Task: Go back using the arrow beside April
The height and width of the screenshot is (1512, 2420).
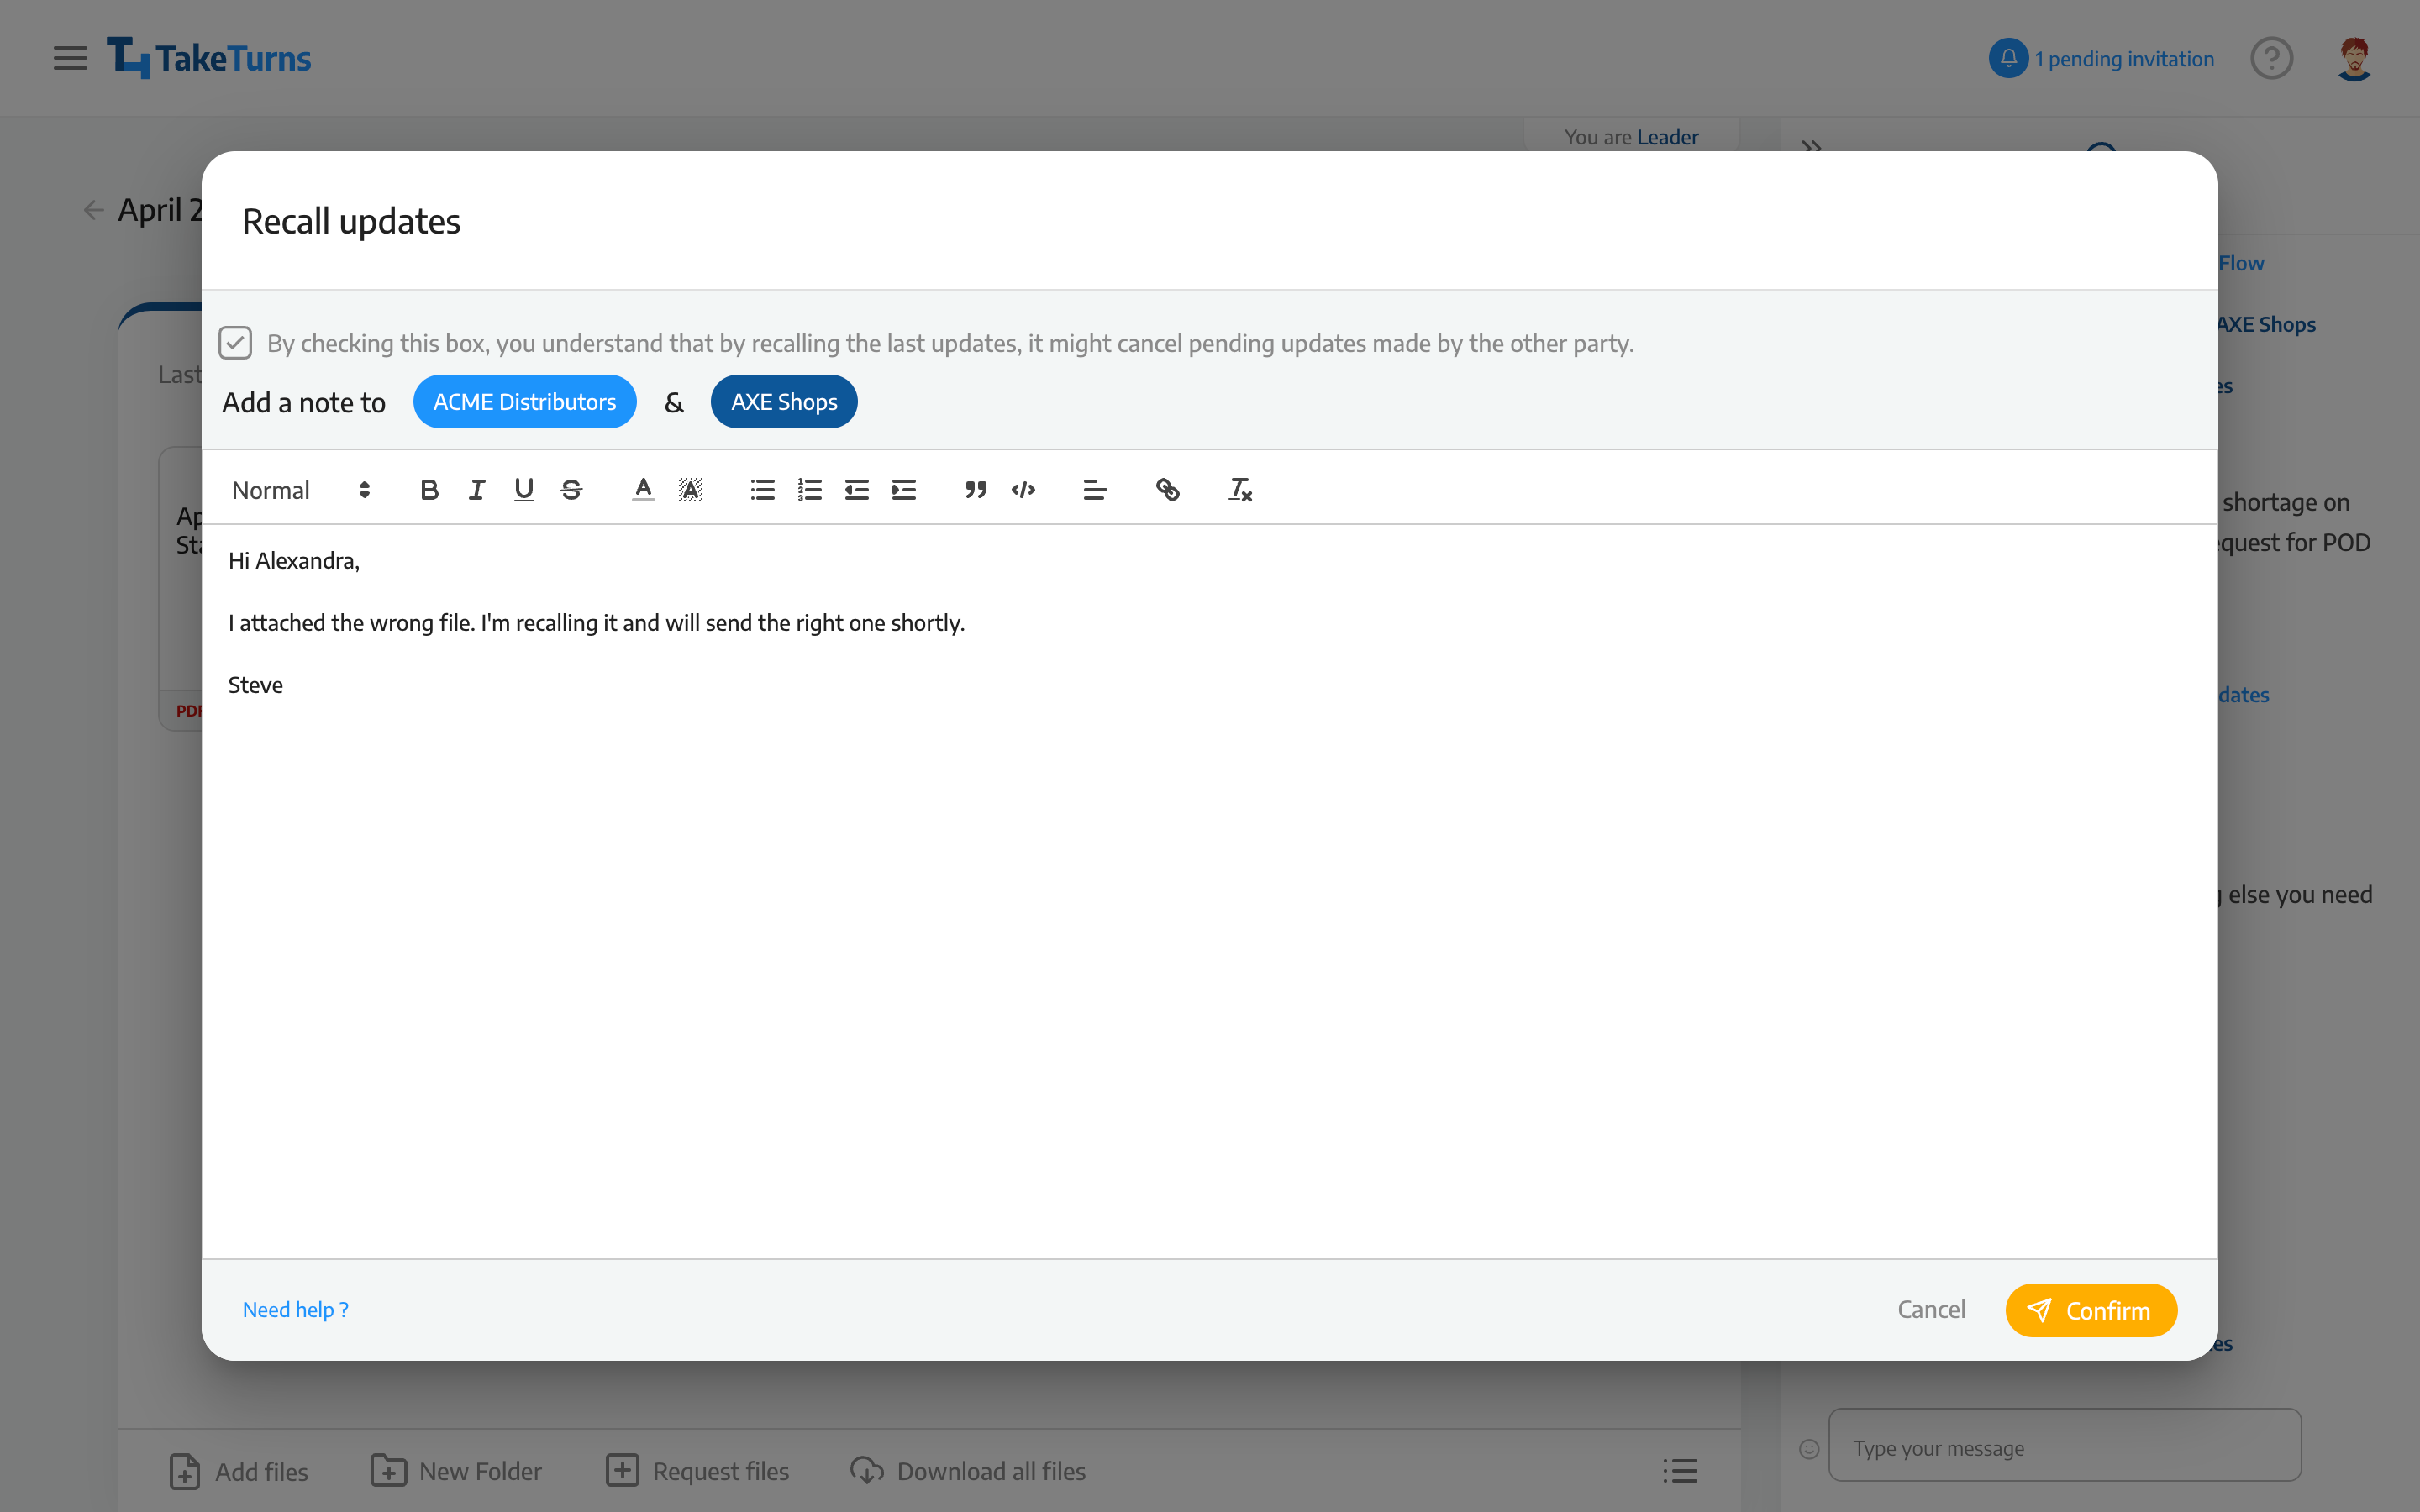Action: (93, 210)
